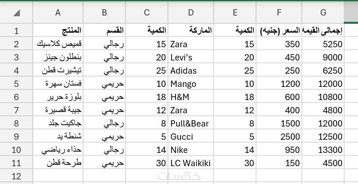The image size is (358, 184).
Task: Select the فستان سهرة product cell
Action: pyautogui.click(x=58, y=84)
